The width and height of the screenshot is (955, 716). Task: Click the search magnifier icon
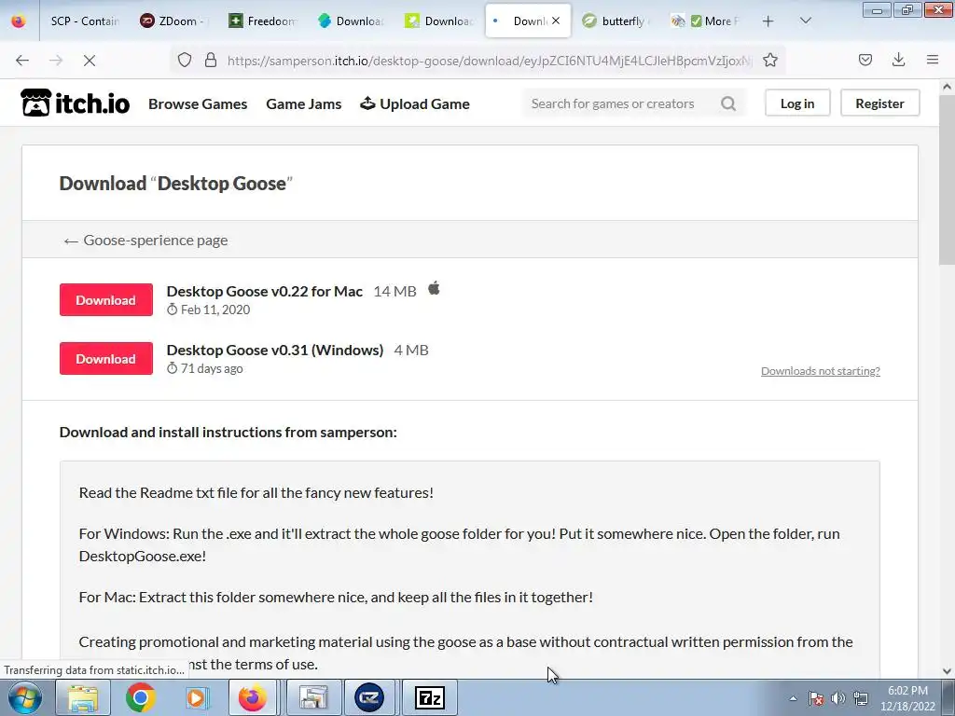coord(728,103)
